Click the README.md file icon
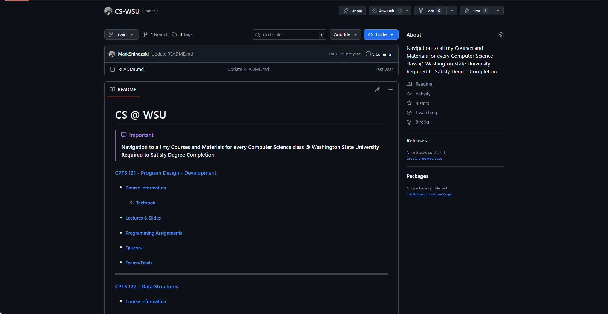The height and width of the screenshot is (314, 608). tap(113, 69)
